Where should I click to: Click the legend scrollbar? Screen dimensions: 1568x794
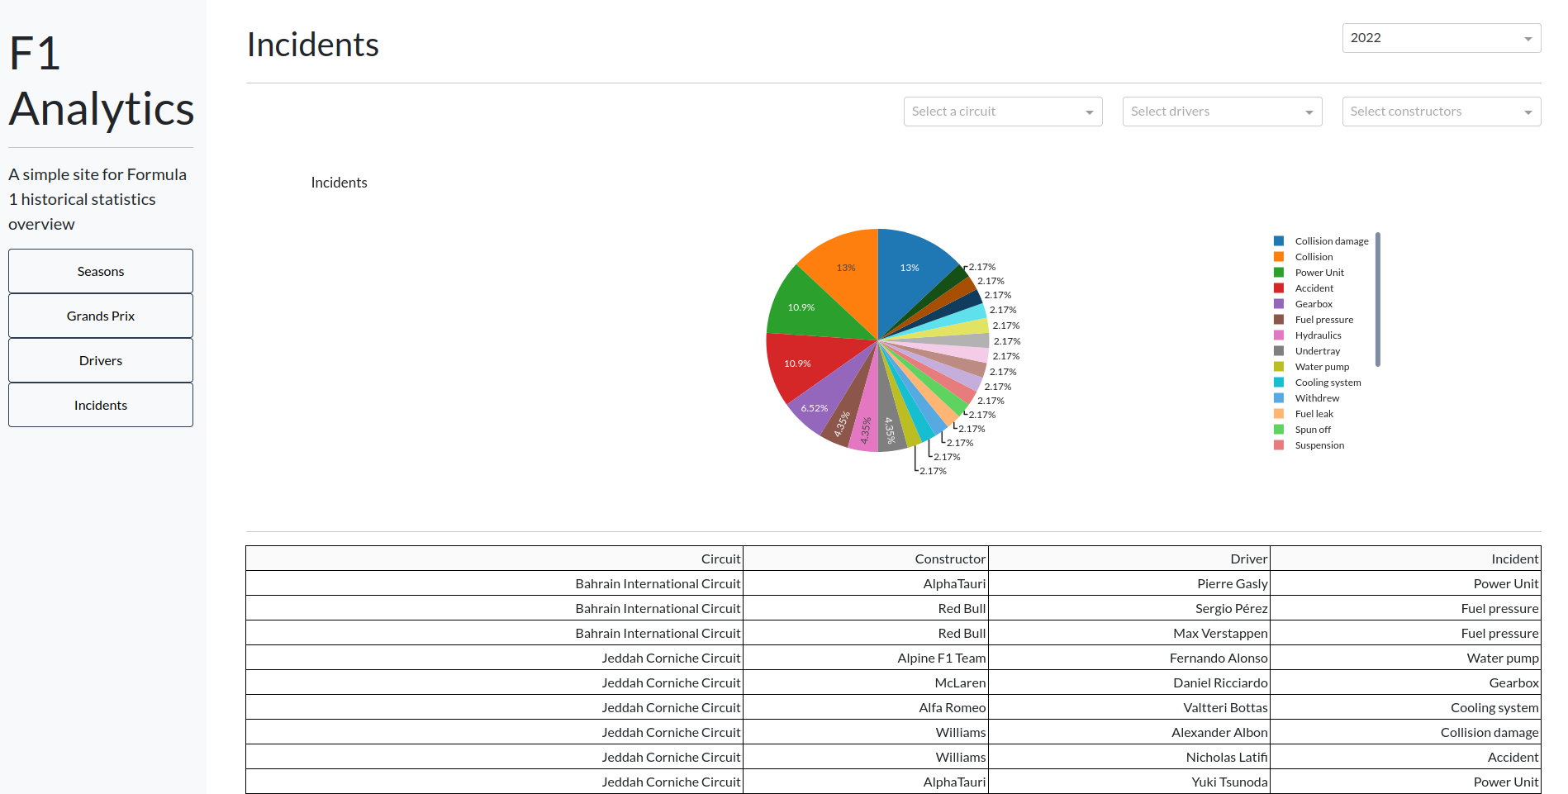tap(1377, 299)
